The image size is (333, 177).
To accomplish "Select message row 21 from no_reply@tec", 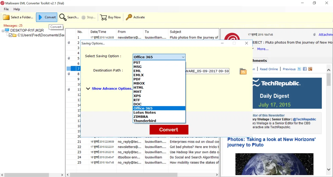I will [x=143, y=142].
